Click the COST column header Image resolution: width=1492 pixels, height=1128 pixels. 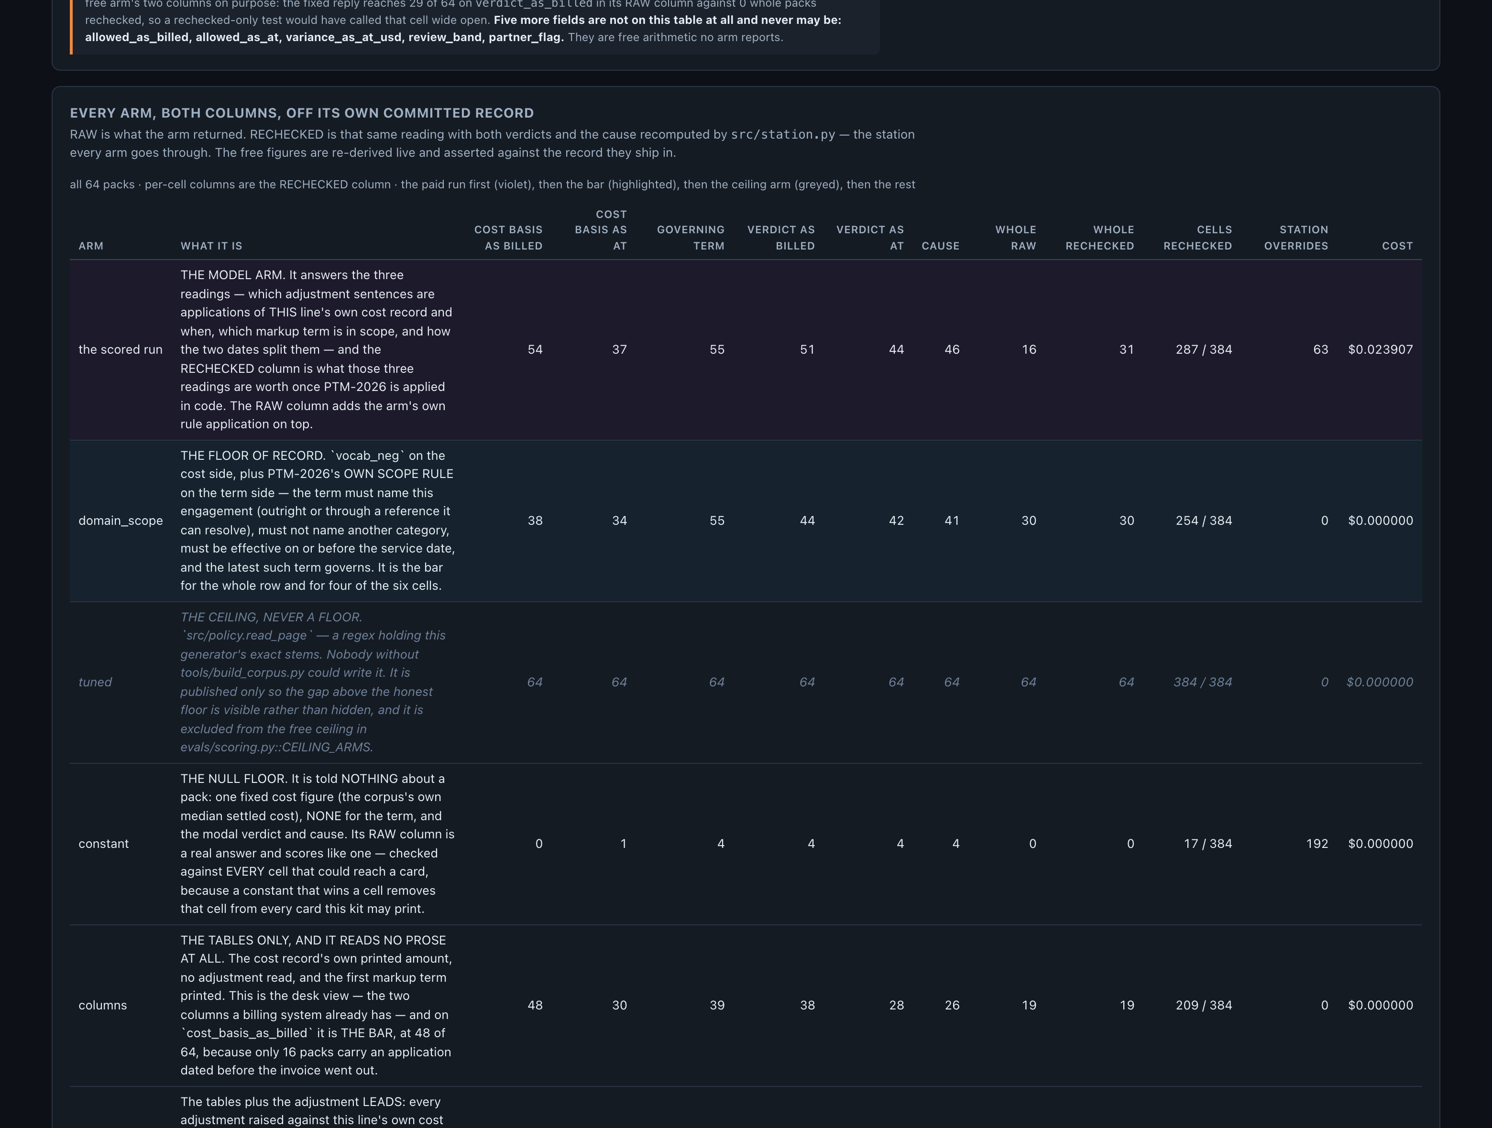[1397, 246]
